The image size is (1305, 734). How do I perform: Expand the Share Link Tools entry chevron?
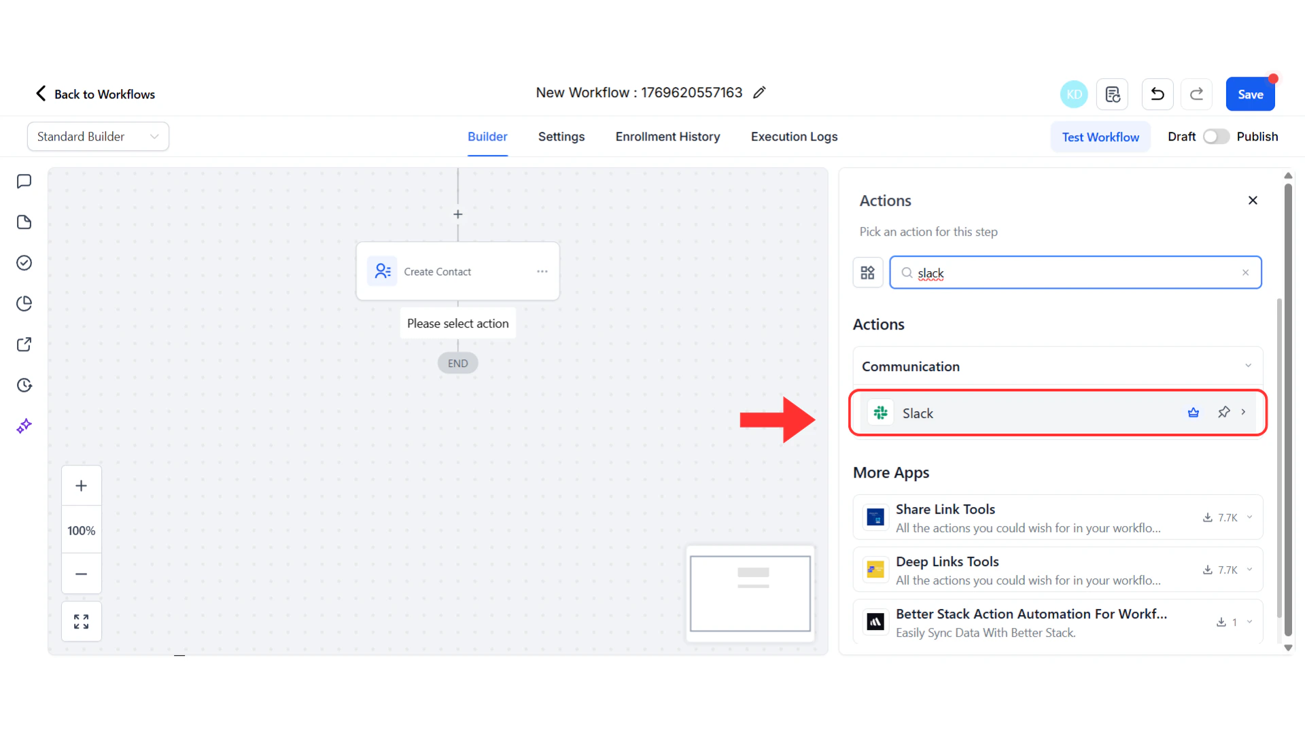[x=1249, y=517]
